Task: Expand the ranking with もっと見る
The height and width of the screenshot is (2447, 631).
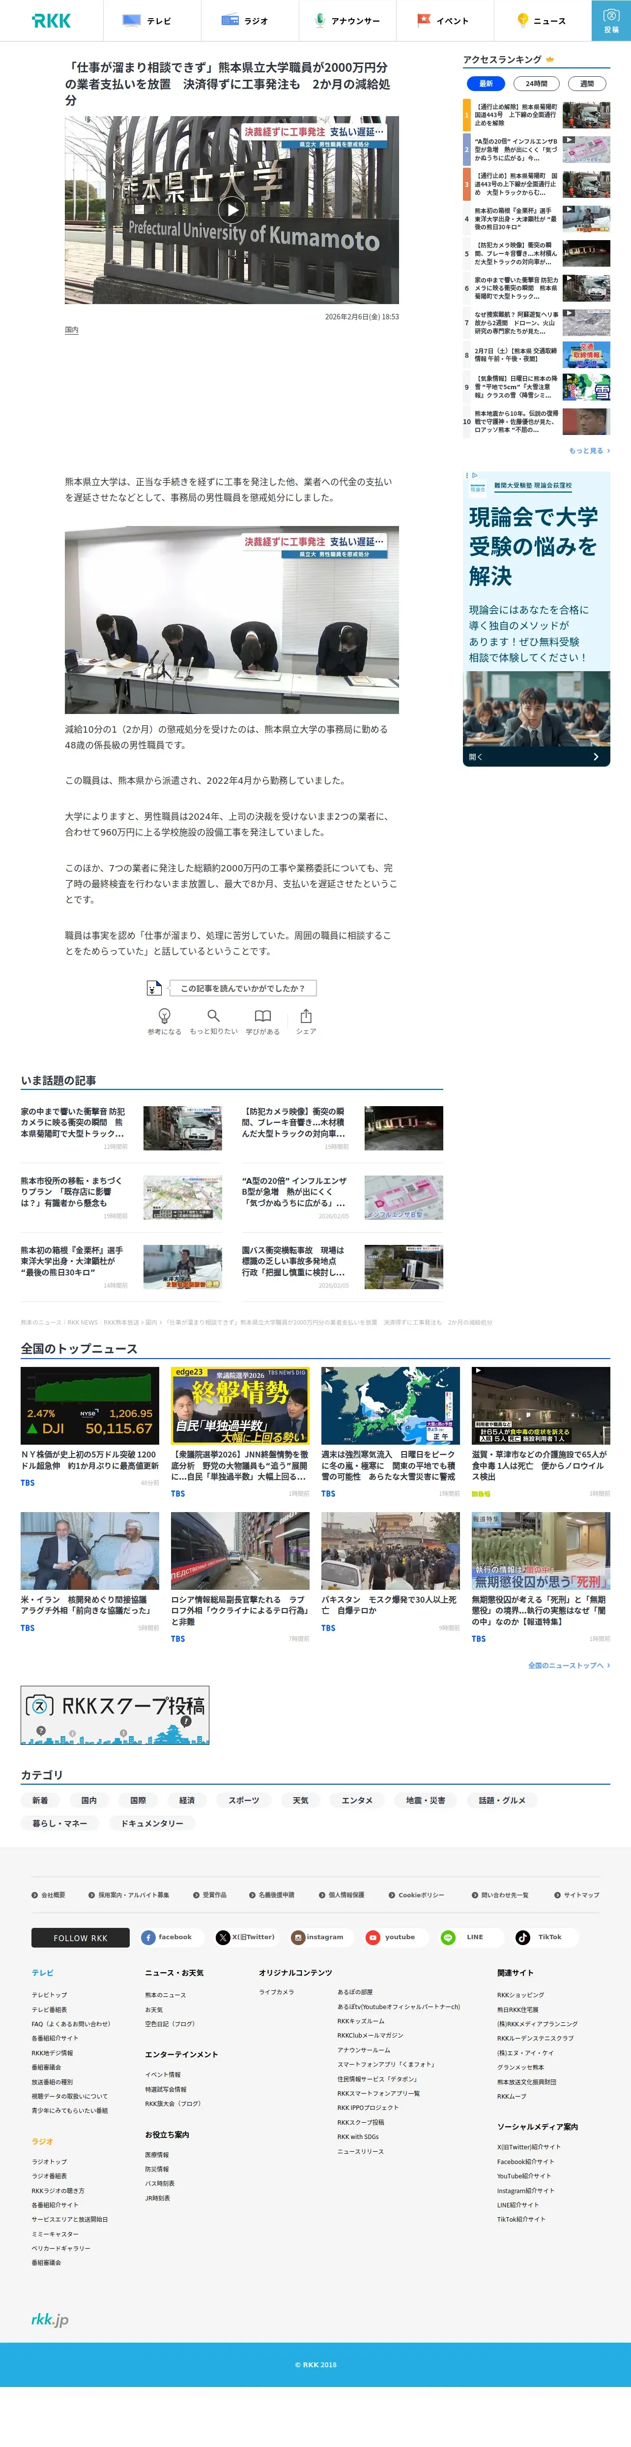Action: (x=589, y=450)
